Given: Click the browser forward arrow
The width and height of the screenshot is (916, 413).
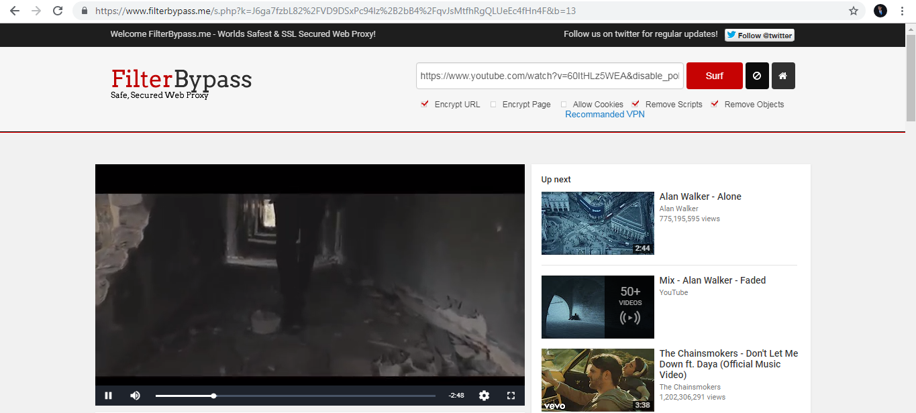Looking at the screenshot, I should [36, 11].
